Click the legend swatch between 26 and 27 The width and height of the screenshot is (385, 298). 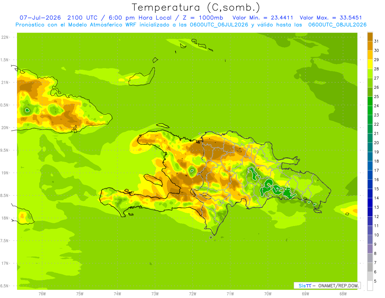(370, 83)
